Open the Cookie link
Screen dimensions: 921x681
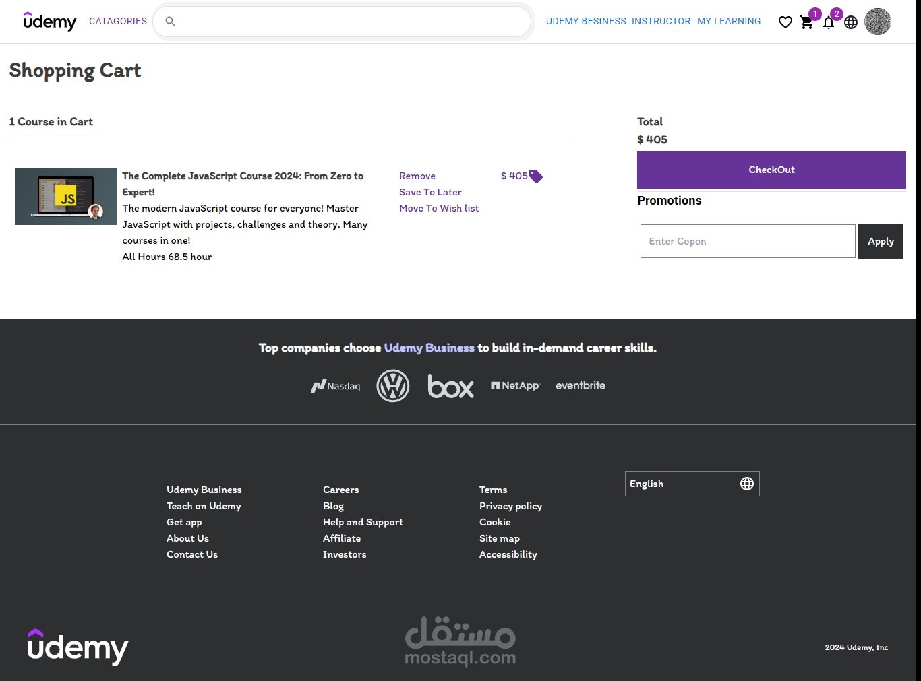495,522
